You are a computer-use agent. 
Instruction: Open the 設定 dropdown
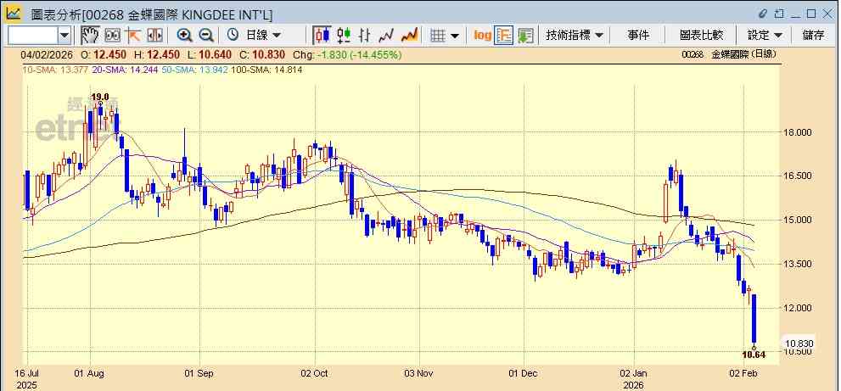coord(765,36)
